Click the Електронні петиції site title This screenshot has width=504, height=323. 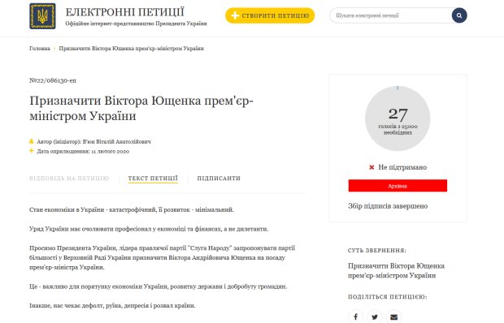point(124,12)
